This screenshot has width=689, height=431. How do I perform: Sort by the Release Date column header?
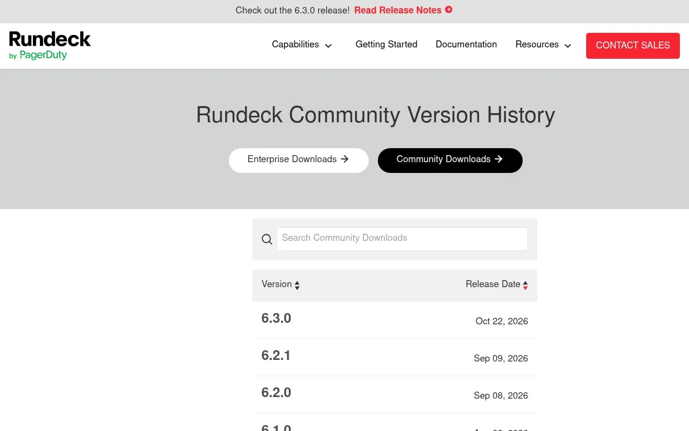493,284
